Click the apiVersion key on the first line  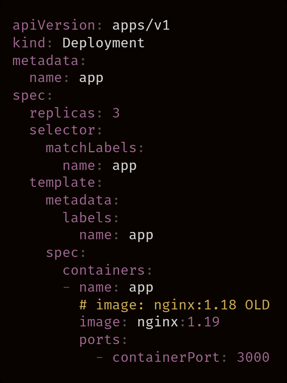(x=54, y=25)
